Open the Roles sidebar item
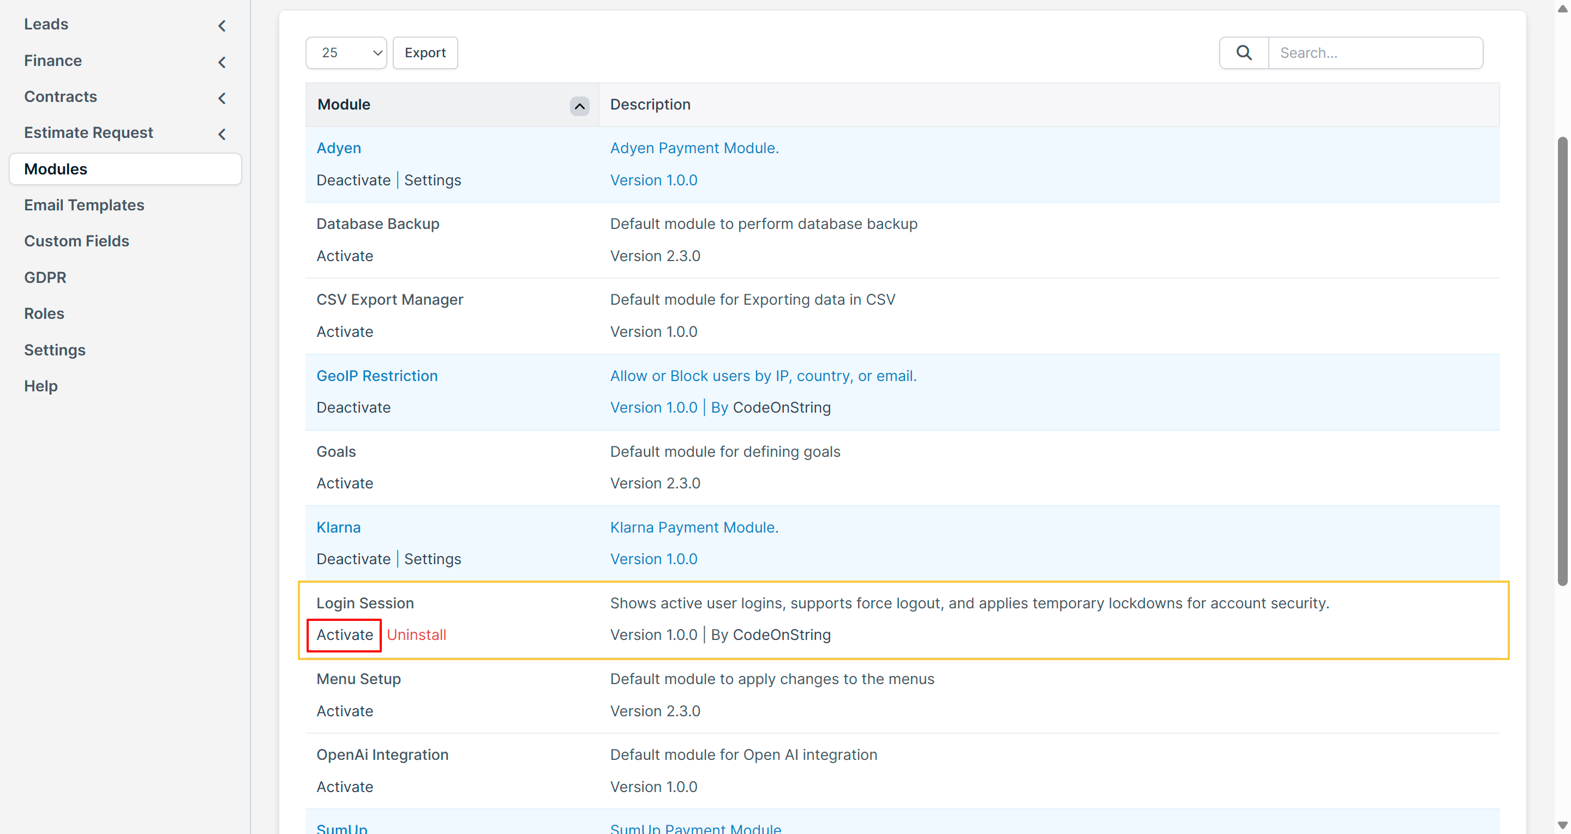1571x834 pixels. click(x=44, y=313)
